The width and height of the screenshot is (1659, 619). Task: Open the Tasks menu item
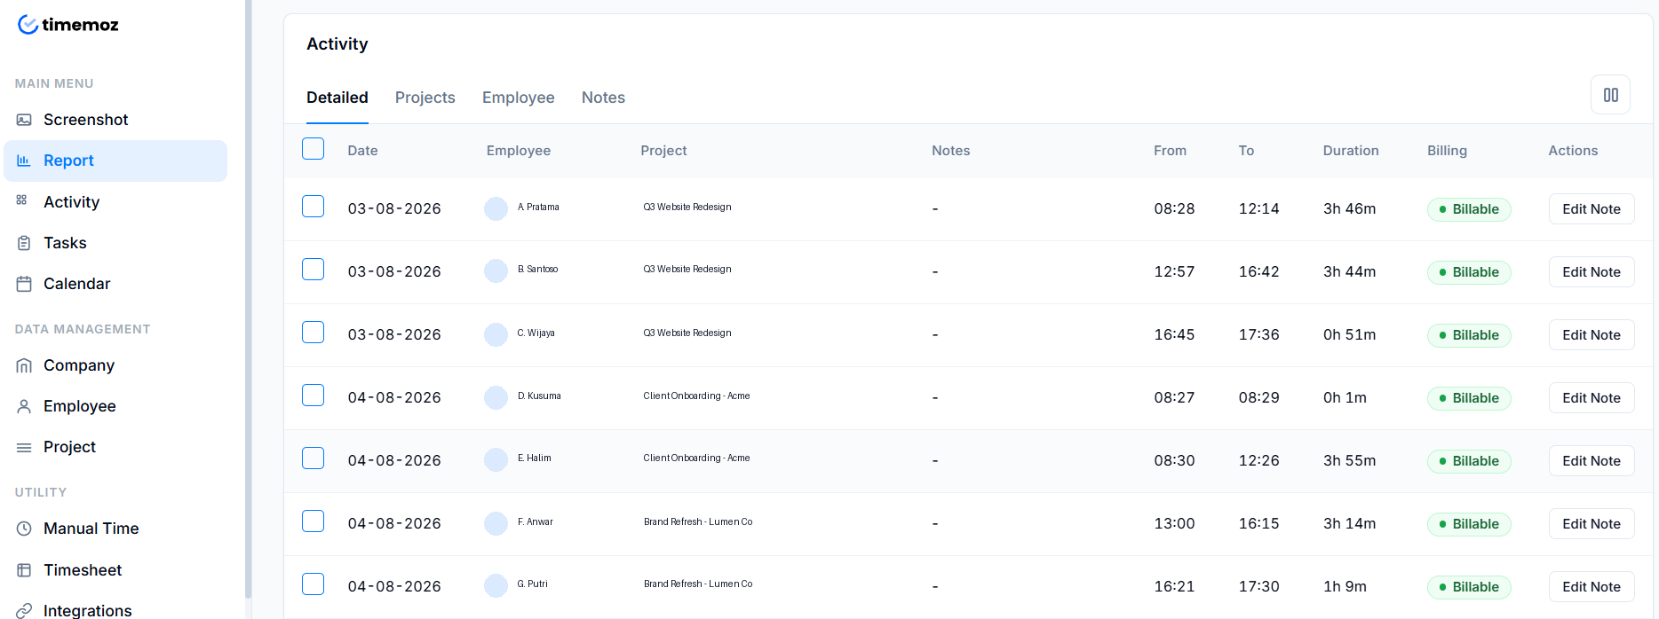click(x=115, y=243)
